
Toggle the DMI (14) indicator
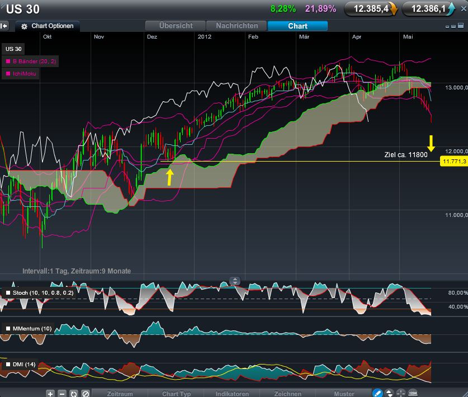20,365
